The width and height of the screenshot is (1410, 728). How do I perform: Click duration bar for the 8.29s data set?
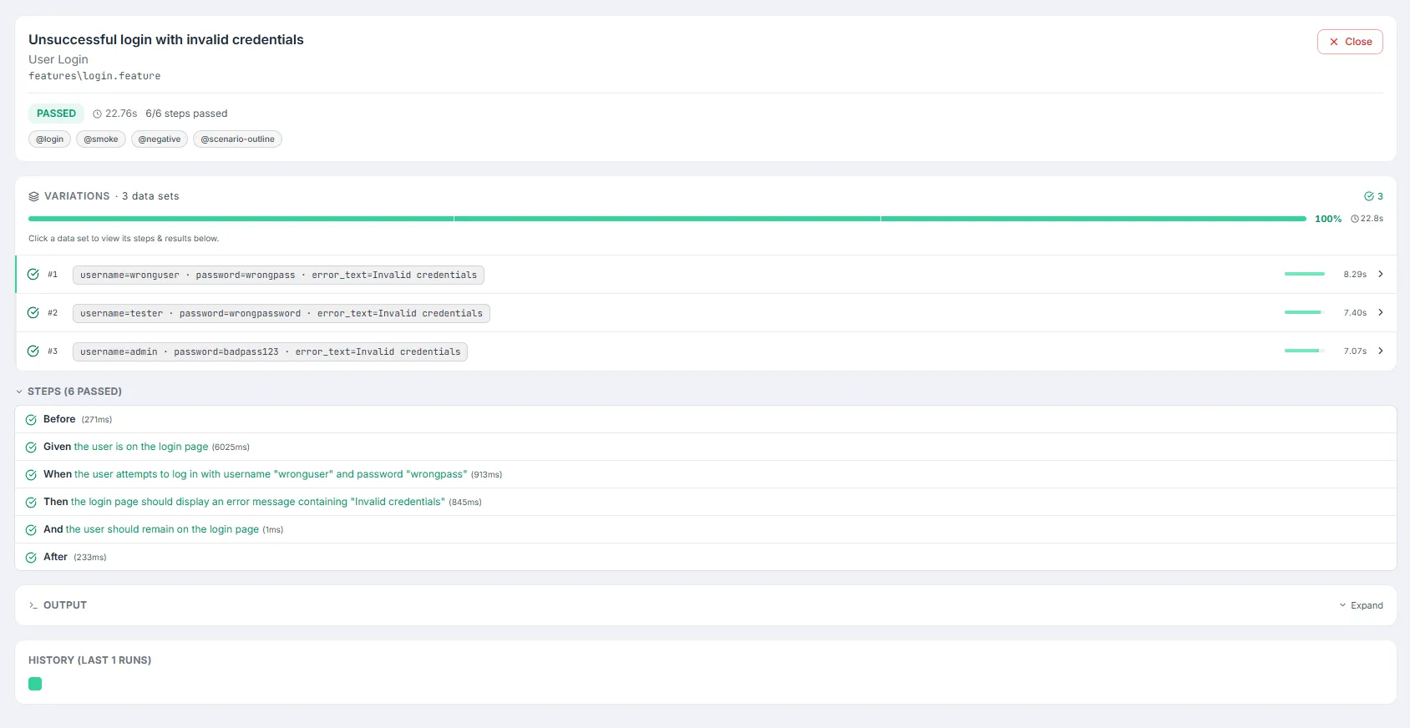(x=1305, y=274)
